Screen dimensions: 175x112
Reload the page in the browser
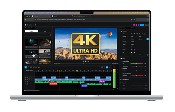32,20
